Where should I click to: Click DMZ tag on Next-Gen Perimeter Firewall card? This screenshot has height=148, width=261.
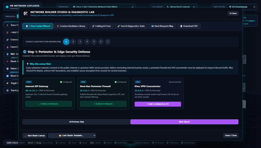click(83, 82)
